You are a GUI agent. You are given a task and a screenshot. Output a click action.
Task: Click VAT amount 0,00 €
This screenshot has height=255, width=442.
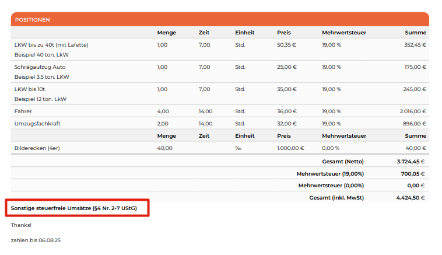point(416,186)
